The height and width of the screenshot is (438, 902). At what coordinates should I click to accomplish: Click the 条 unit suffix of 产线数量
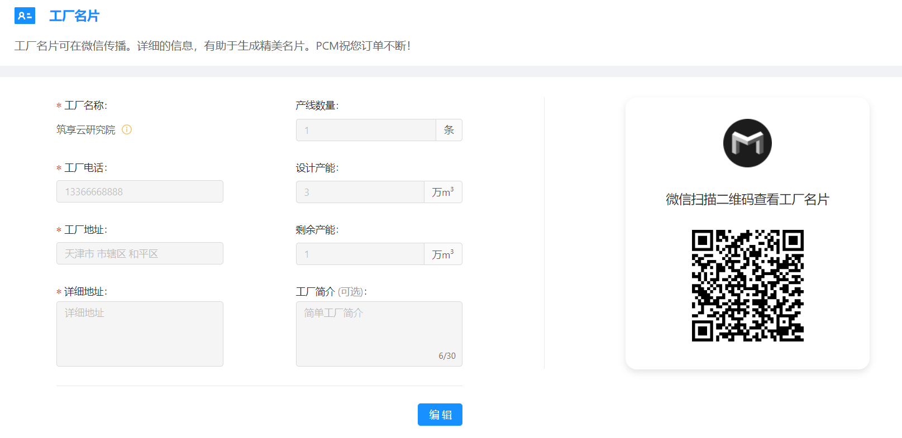[449, 130]
